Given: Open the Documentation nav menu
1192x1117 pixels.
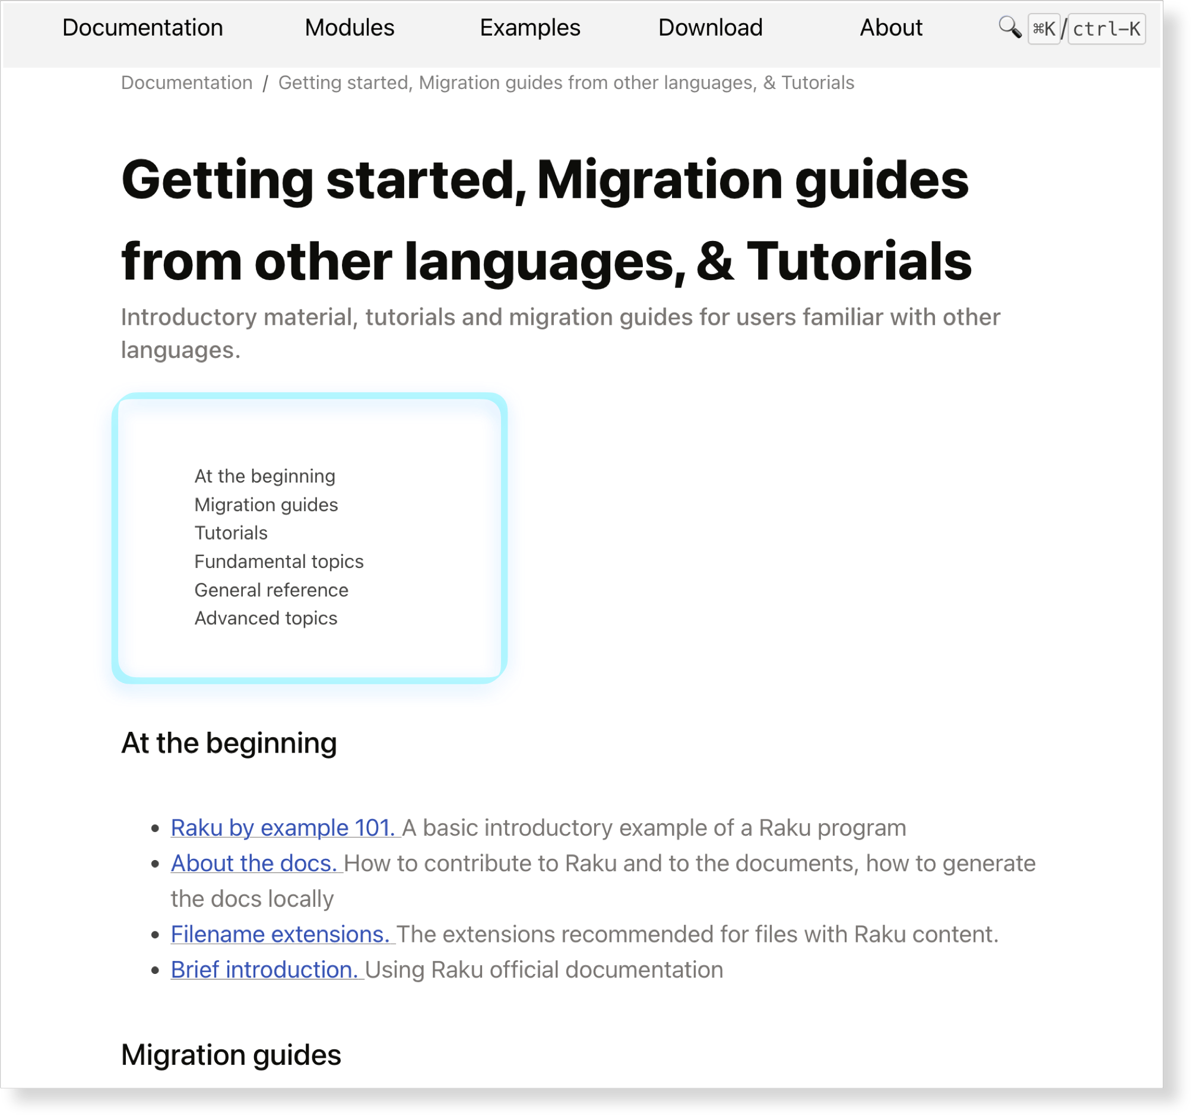Looking at the screenshot, I should [x=142, y=27].
